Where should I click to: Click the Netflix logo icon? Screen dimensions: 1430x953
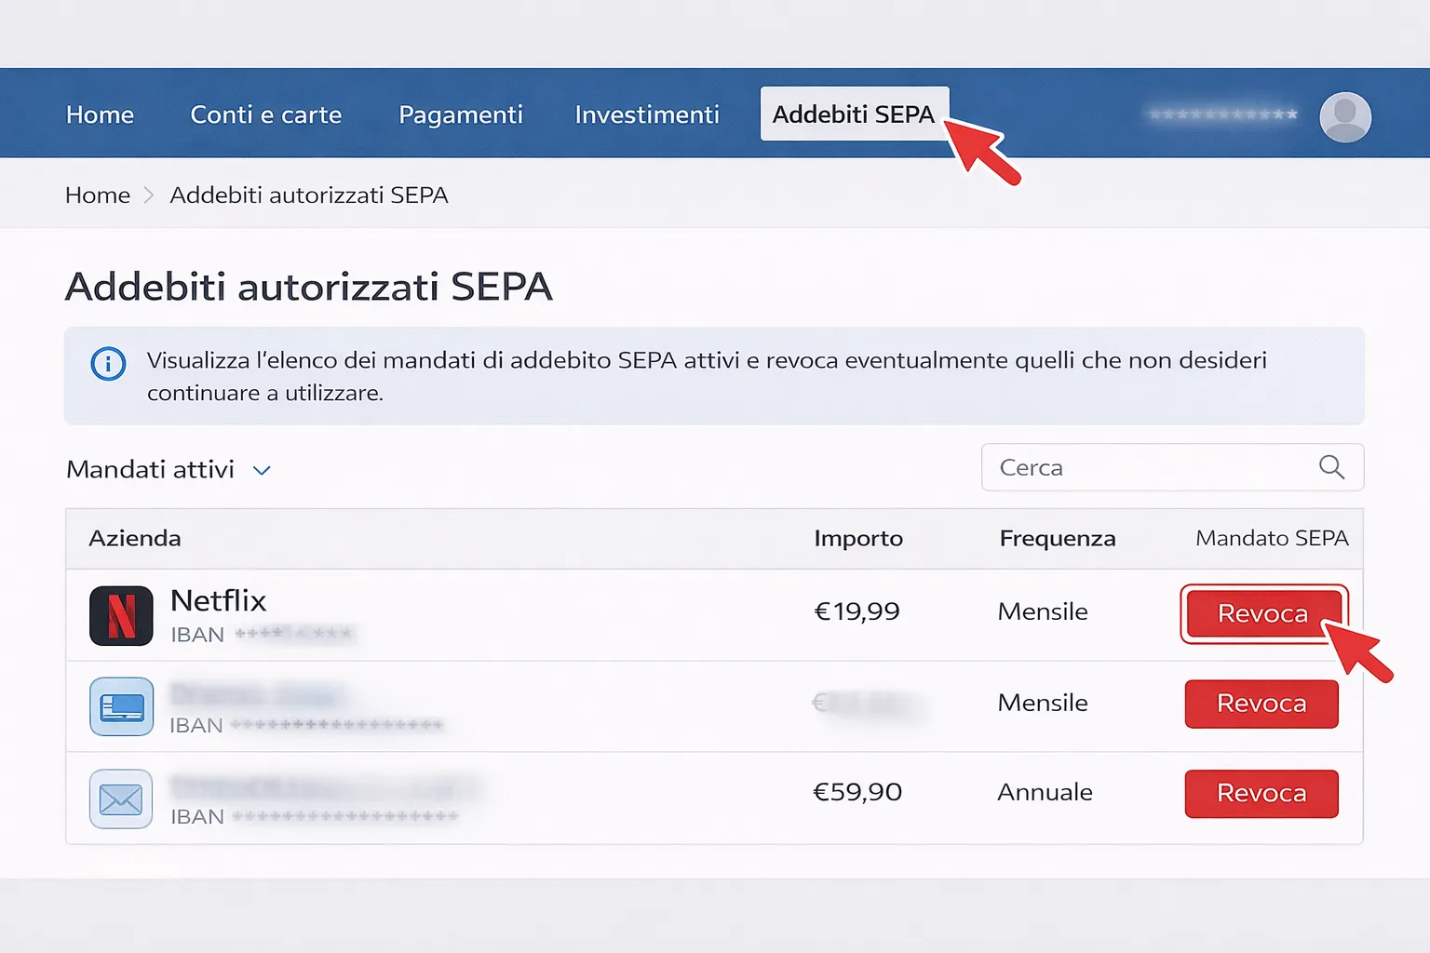point(121,615)
